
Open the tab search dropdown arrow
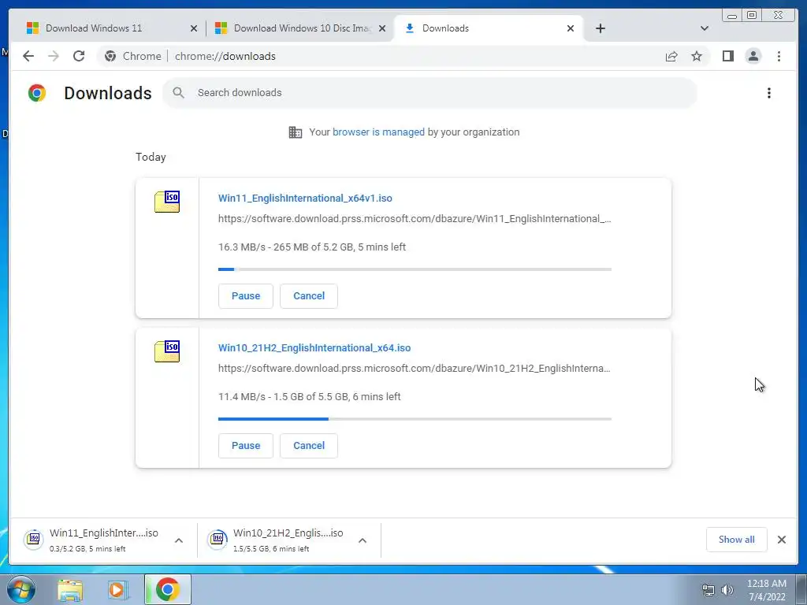tap(704, 28)
